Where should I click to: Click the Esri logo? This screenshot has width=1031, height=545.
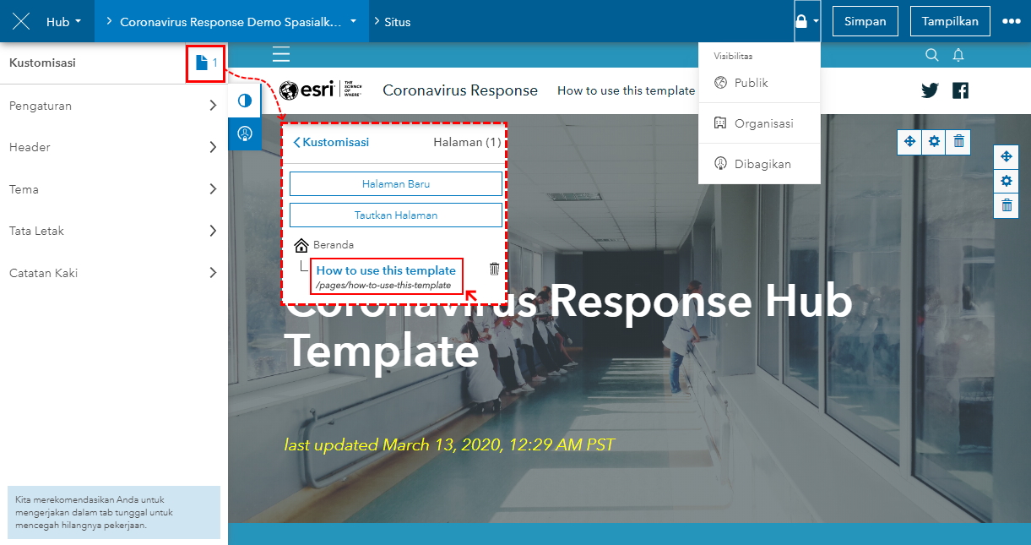click(322, 90)
